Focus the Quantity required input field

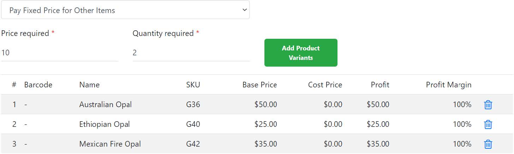point(191,53)
